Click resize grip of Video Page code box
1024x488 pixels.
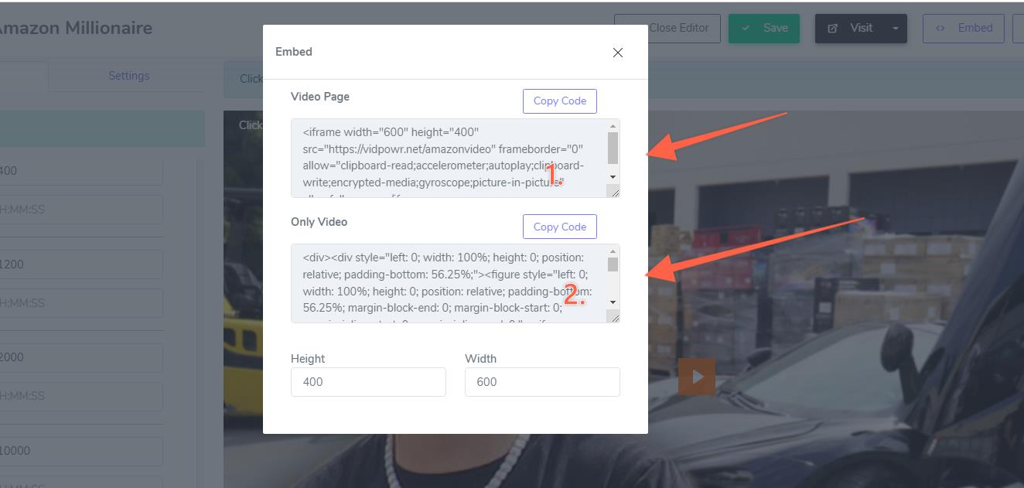pyautogui.click(x=614, y=192)
